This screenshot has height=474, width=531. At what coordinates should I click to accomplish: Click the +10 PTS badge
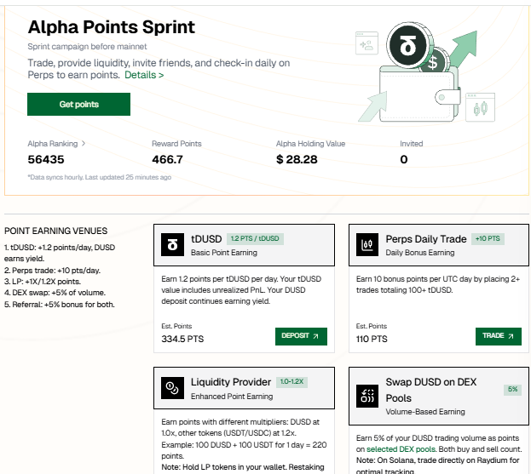coord(488,238)
